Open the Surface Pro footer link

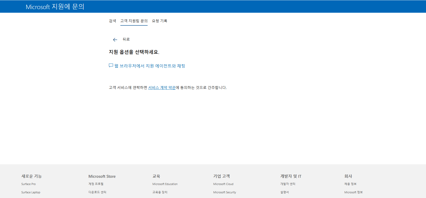click(29, 184)
